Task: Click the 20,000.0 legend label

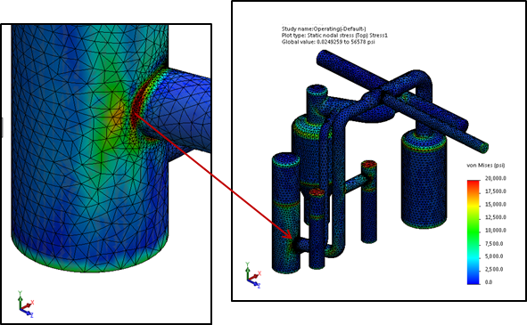Action: coord(496,178)
